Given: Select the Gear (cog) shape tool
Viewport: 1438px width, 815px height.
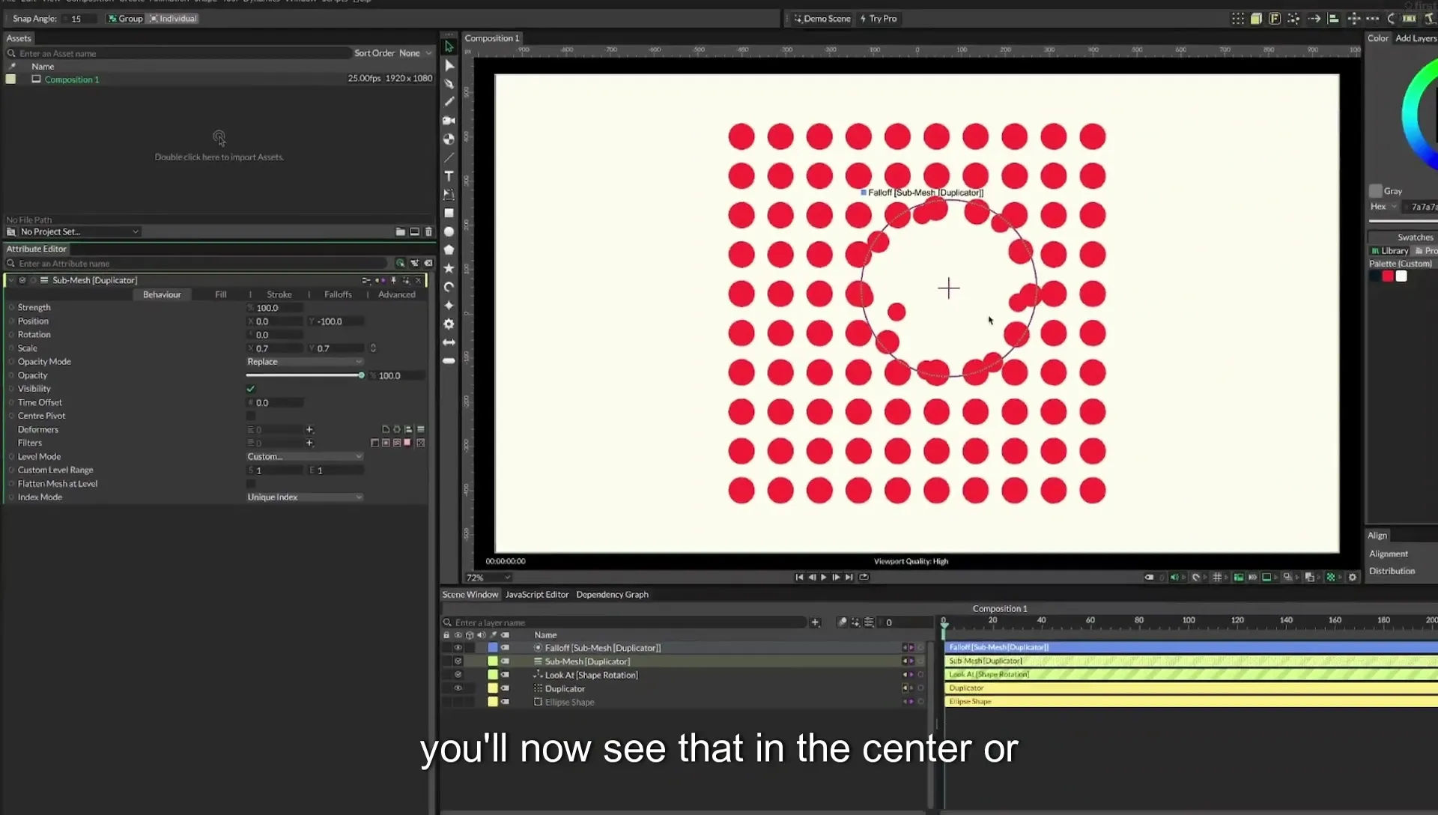Looking at the screenshot, I should click(449, 324).
